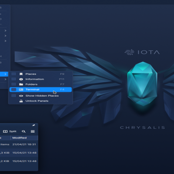This screenshot has width=174, height=174.
Task: Click the date in the ,2 KiB row
Action: click(24, 161)
